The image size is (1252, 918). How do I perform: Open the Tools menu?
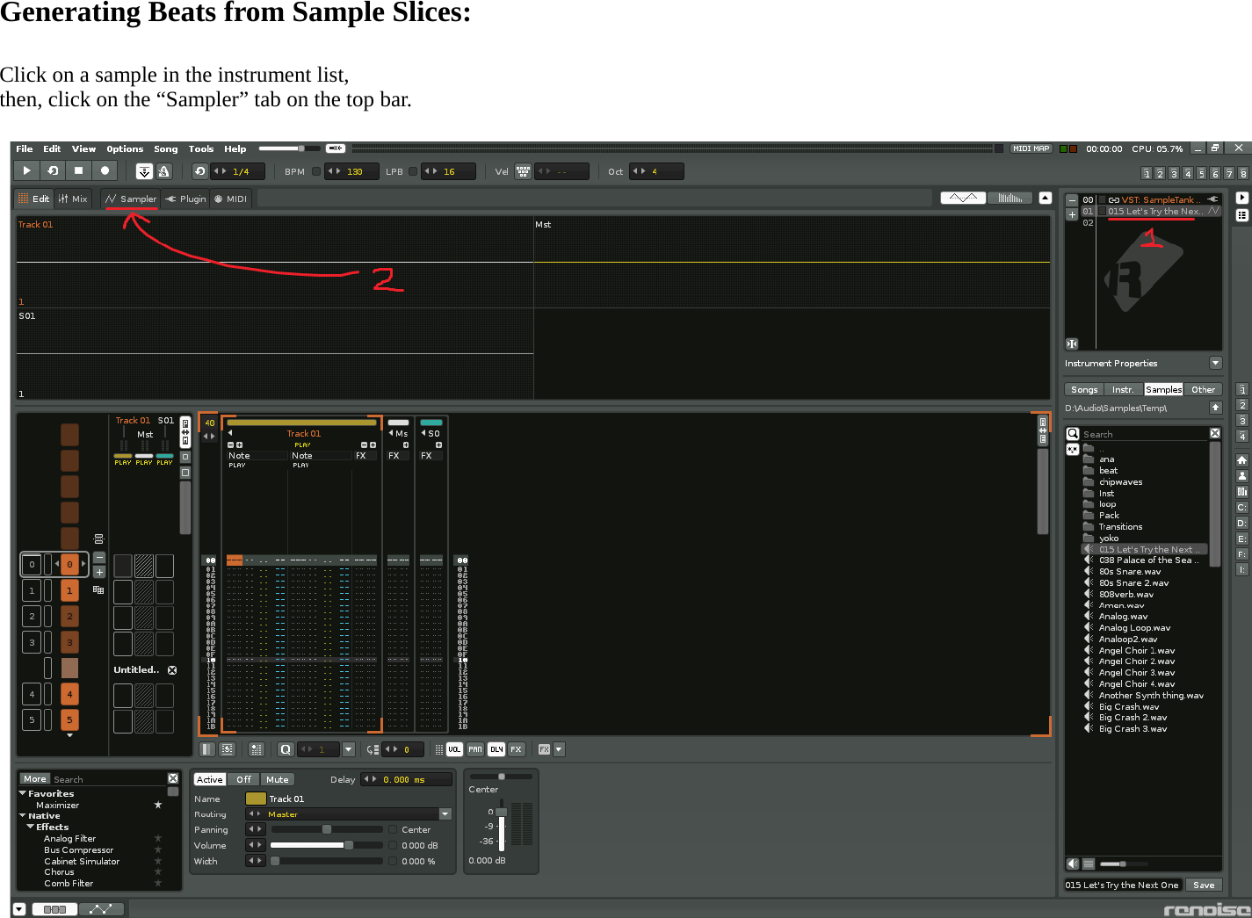(x=201, y=148)
